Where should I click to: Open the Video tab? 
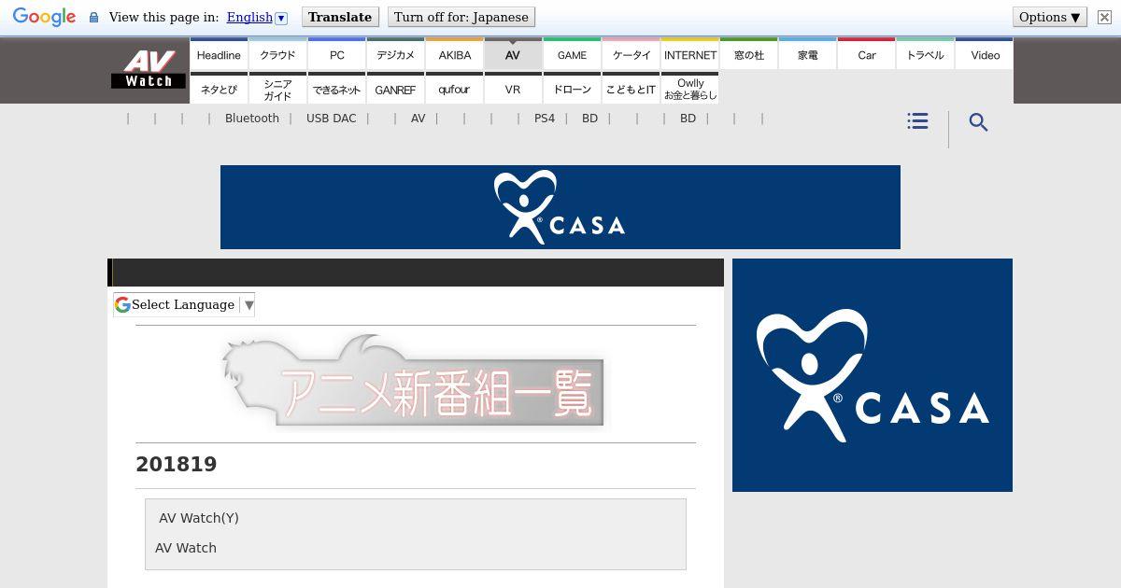pos(985,54)
